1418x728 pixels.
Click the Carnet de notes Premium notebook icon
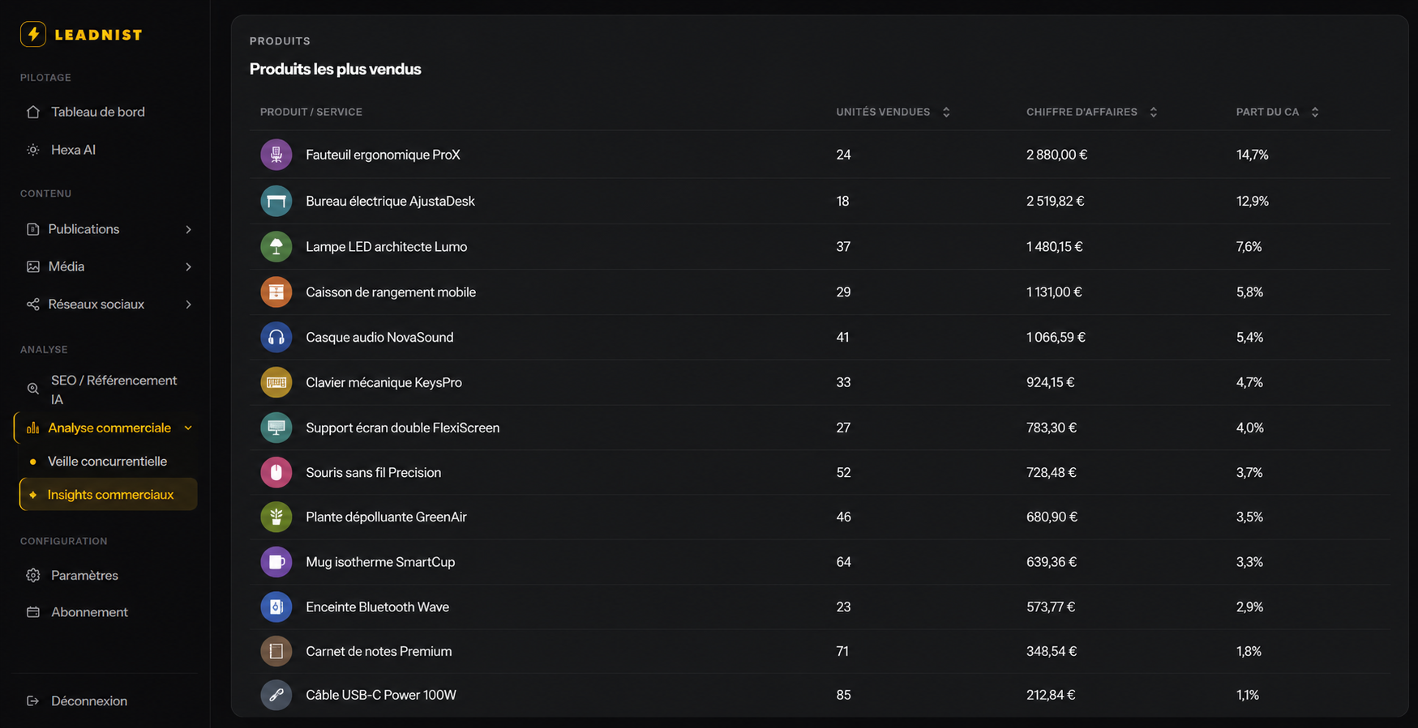276,651
